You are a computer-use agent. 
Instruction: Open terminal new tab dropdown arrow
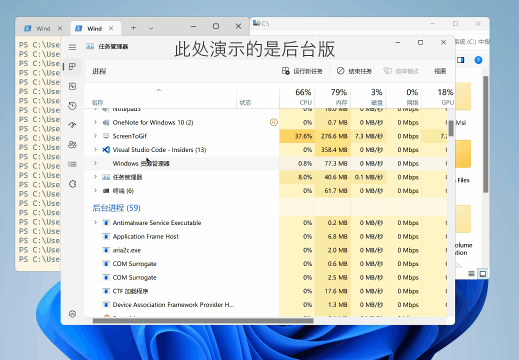151,28
